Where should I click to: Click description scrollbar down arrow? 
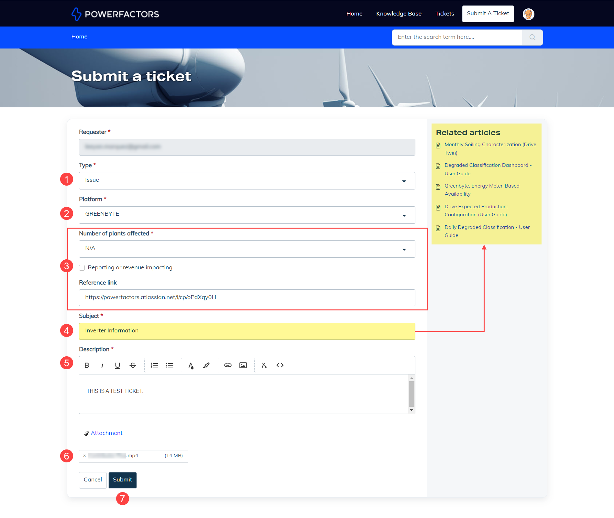[x=411, y=410]
